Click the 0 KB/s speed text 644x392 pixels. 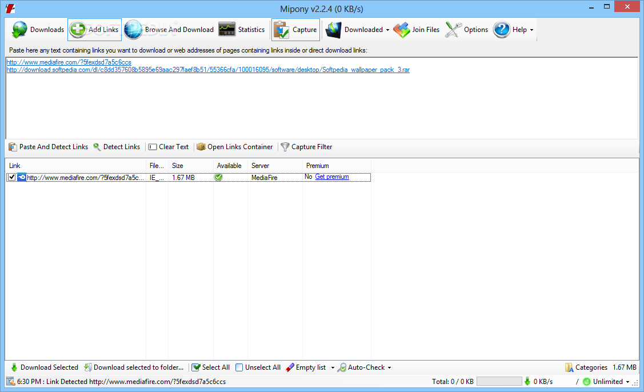(x=543, y=381)
